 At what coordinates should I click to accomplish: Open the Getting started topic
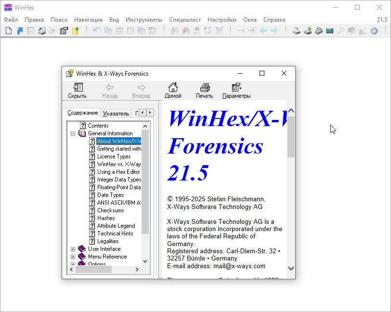[119, 149]
